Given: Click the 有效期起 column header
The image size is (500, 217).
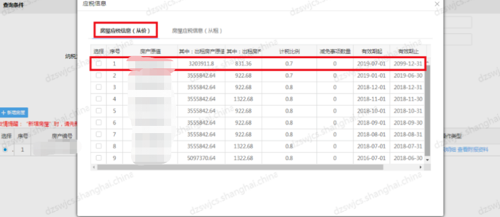Looking at the screenshot, I should (x=371, y=51).
